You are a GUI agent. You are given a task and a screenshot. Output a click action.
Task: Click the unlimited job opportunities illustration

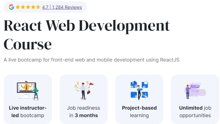[x=195, y=91]
